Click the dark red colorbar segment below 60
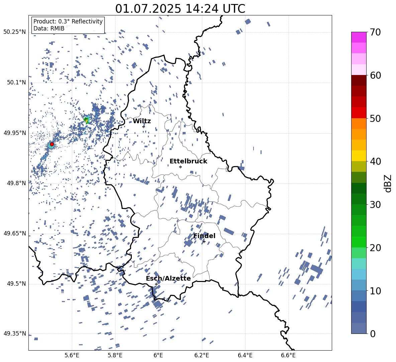 tap(359, 81)
